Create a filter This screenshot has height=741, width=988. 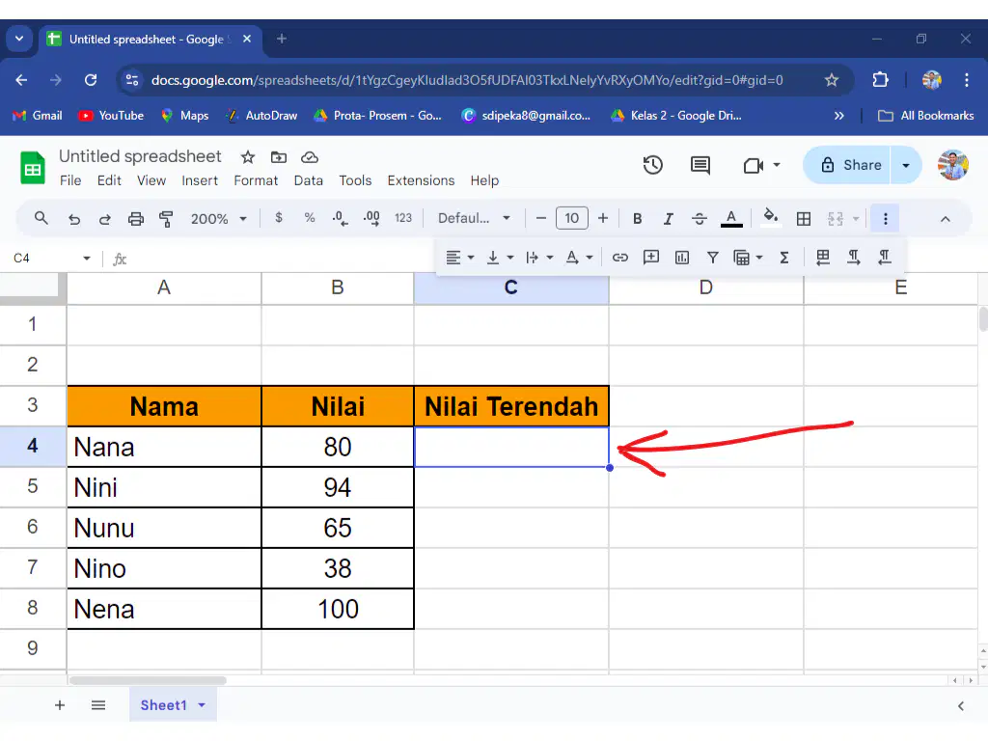point(713,257)
